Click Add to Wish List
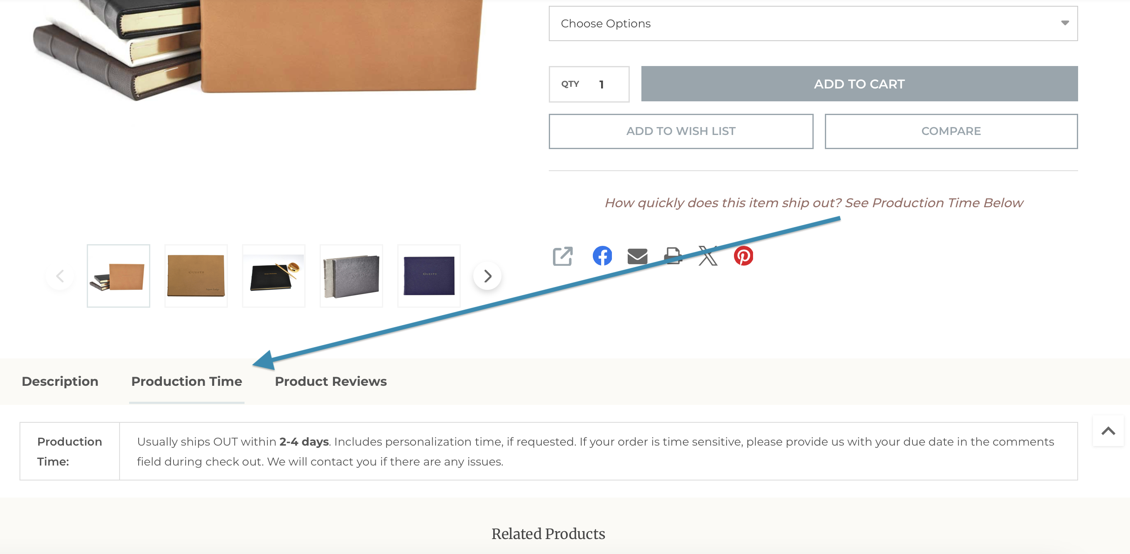The height and width of the screenshot is (554, 1130). click(x=681, y=131)
